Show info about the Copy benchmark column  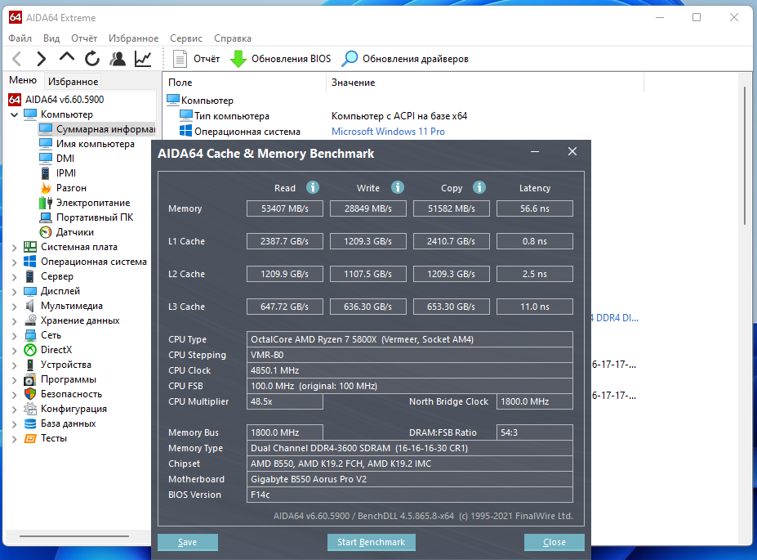[479, 187]
